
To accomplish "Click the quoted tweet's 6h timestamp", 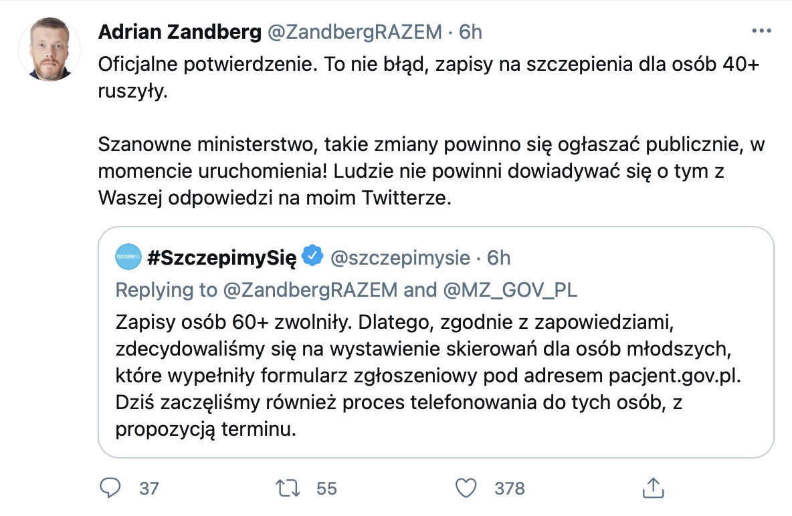I will click(x=498, y=257).
